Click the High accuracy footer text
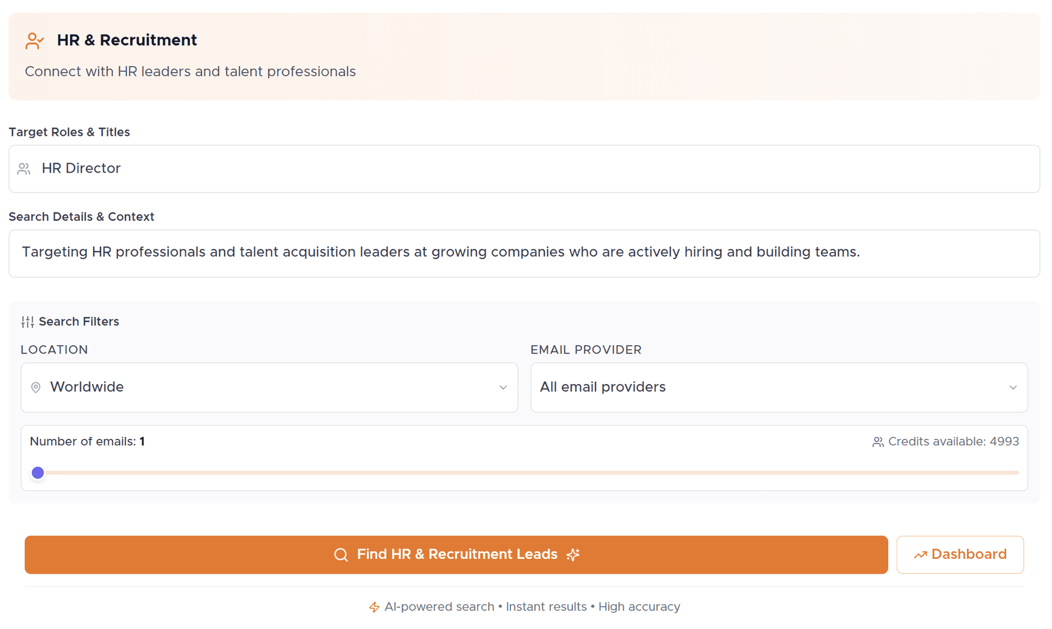The height and width of the screenshot is (629, 1052). point(639,607)
